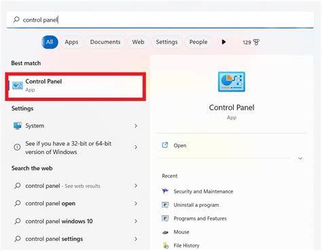Click the rewards trophy icon next to 129
This screenshot has width=322, height=251.
coord(256,42)
